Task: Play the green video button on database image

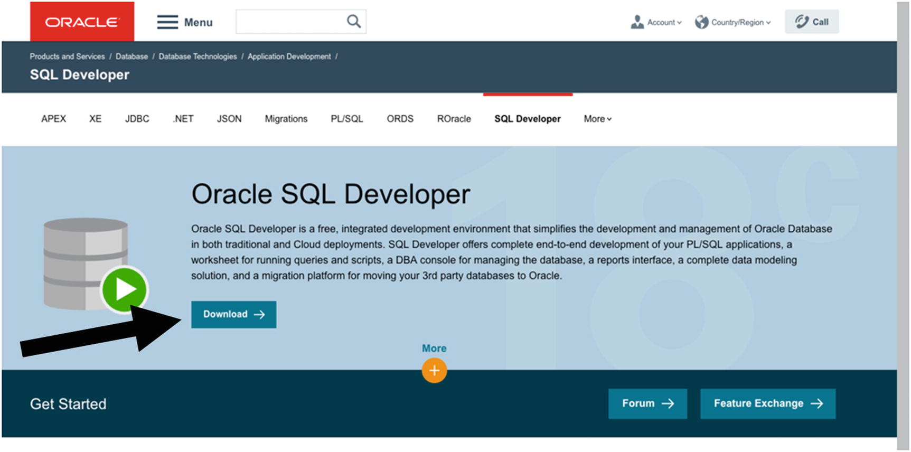Action: 125,289
